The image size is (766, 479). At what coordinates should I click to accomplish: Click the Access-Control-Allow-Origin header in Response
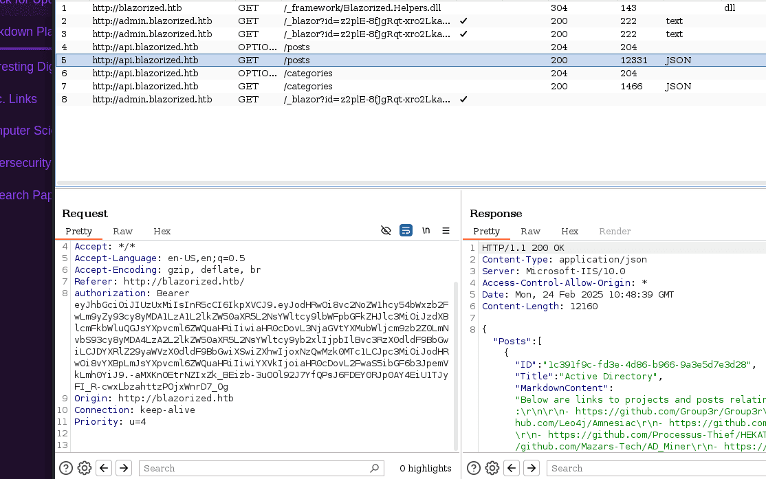[x=565, y=283]
